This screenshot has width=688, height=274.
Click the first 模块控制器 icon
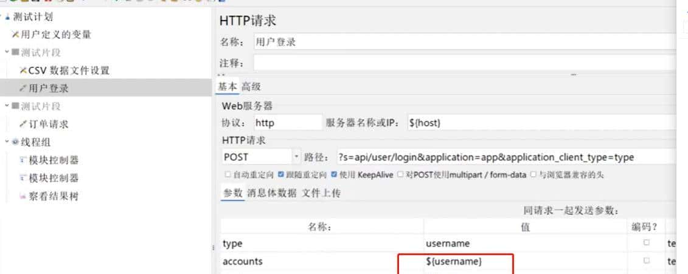coord(23,160)
